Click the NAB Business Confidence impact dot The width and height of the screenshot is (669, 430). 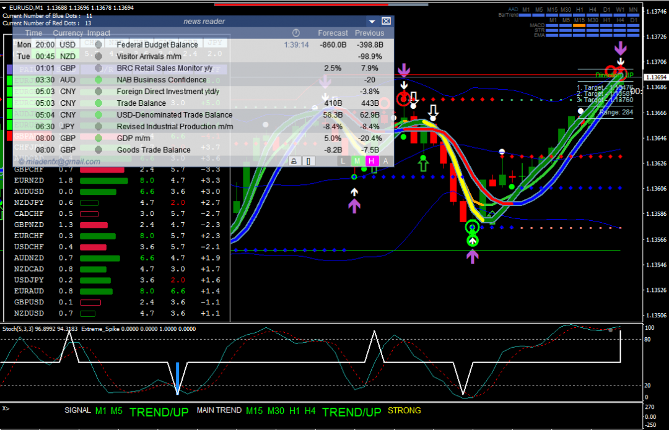tap(98, 80)
